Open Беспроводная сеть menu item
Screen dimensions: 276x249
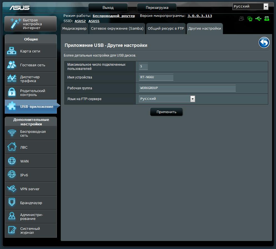point(31,133)
